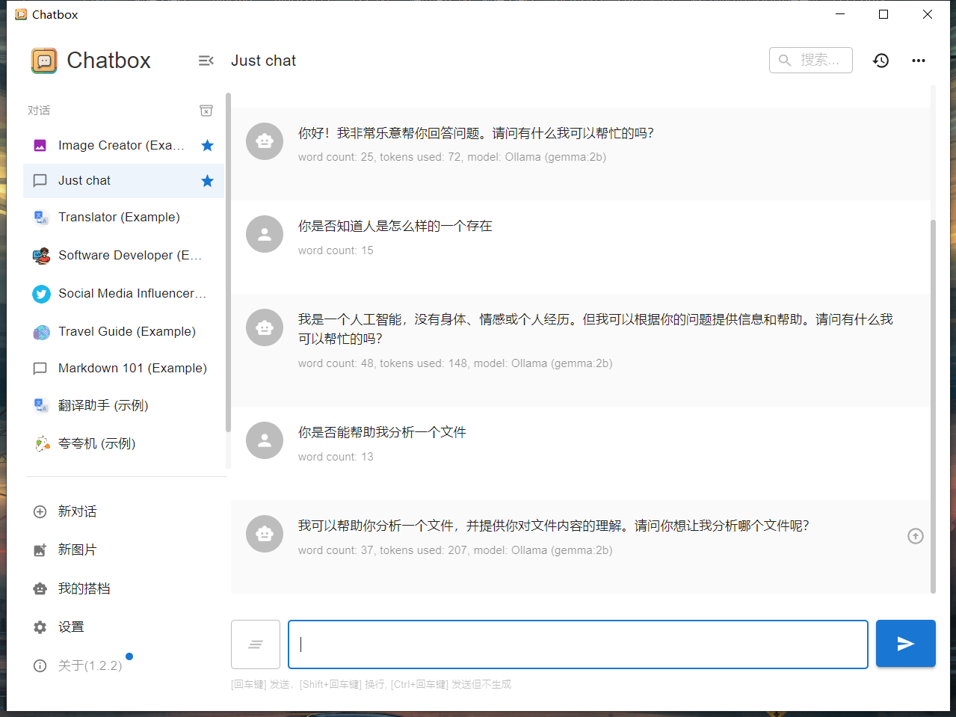Focus the message input text box
This screenshot has width=956, height=717.
pos(578,644)
